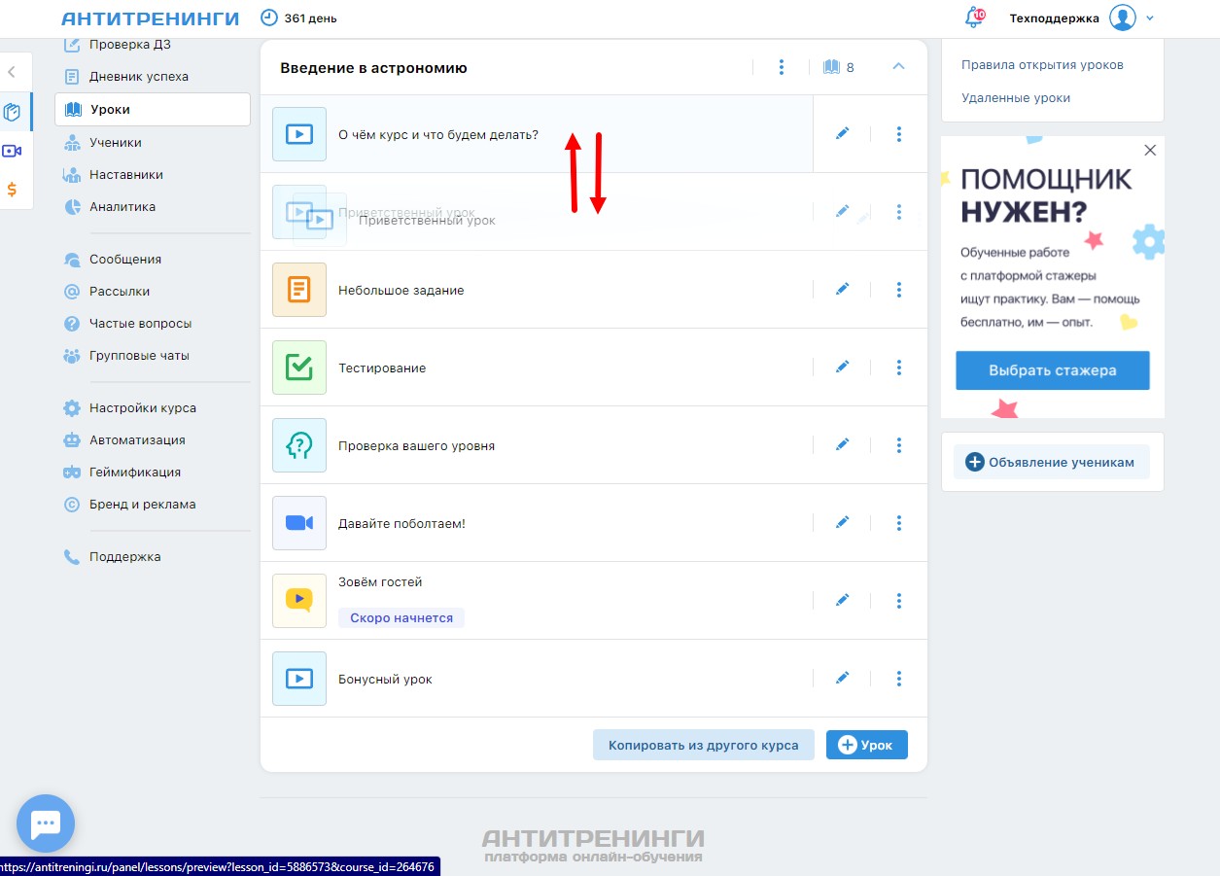Screen dimensions: 1220x876
Task: Click the Давайте поболтаем lesson thumbnail icon
Action: 299,523
